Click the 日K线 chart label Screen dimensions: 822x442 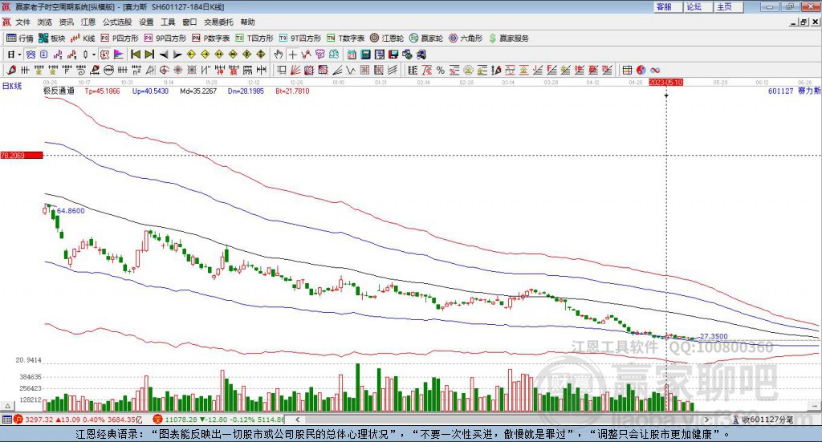pyautogui.click(x=12, y=87)
